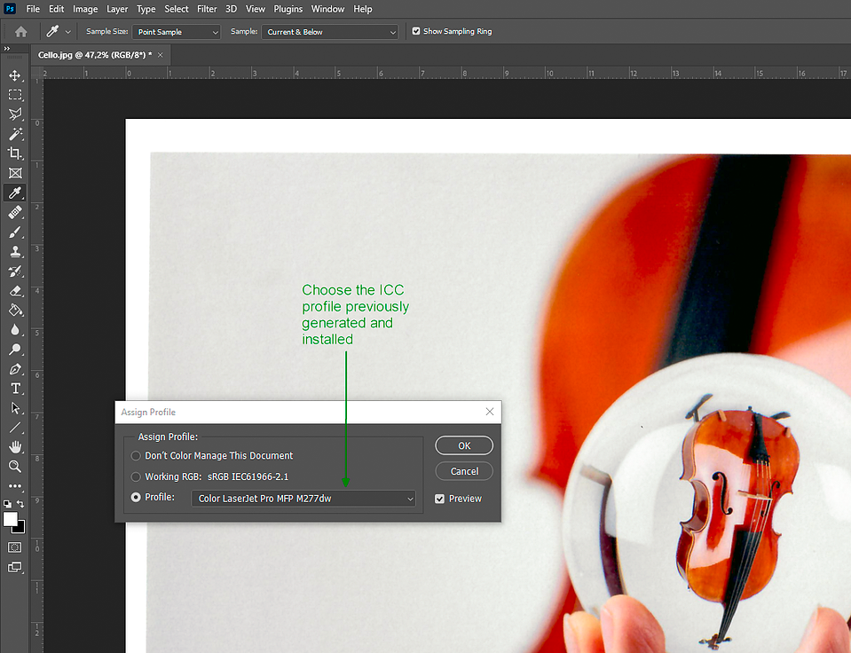Viewport: 851px width, 653px height.
Task: Select Don't Color Manage This Document
Action: [136, 456]
